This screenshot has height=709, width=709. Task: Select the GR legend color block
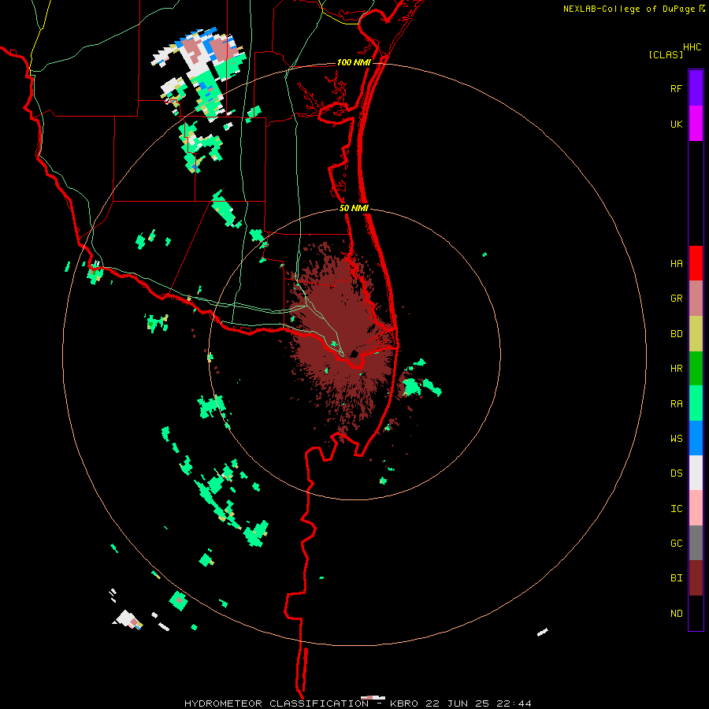(x=696, y=299)
